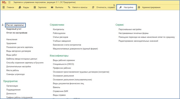Open Виды справок
The image size is (180, 99).
coord(59,95)
